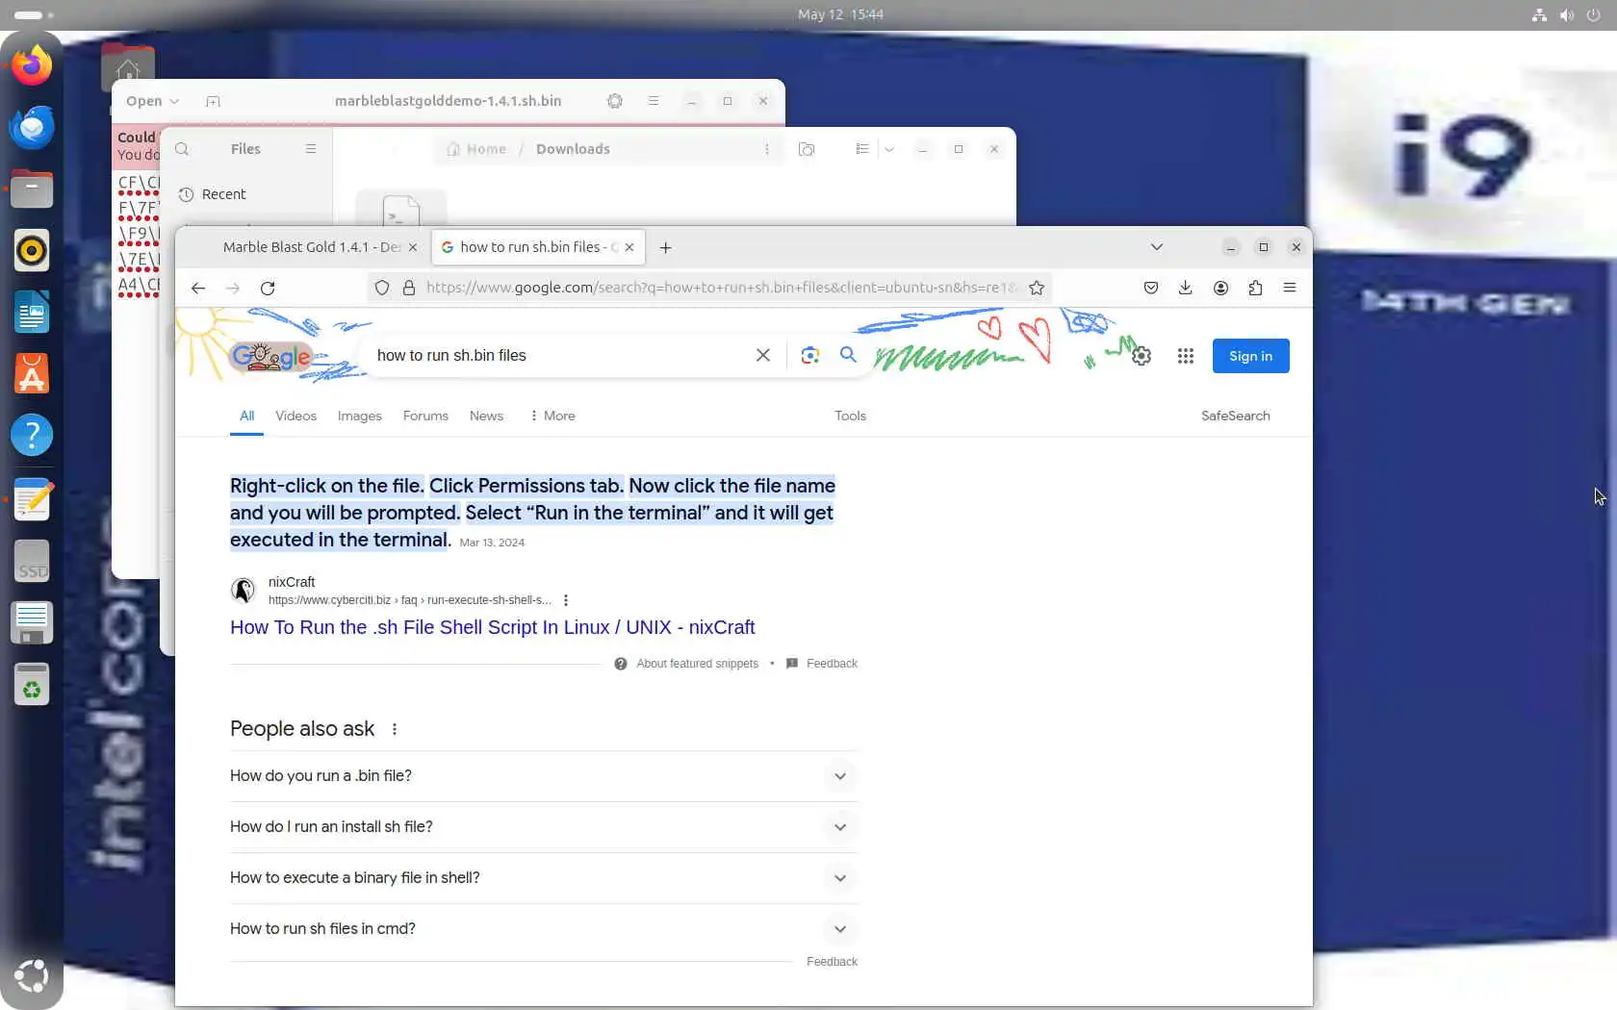The height and width of the screenshot is (1010, 1617).
Task: Open the Tools search options
Action: (850, 416)
